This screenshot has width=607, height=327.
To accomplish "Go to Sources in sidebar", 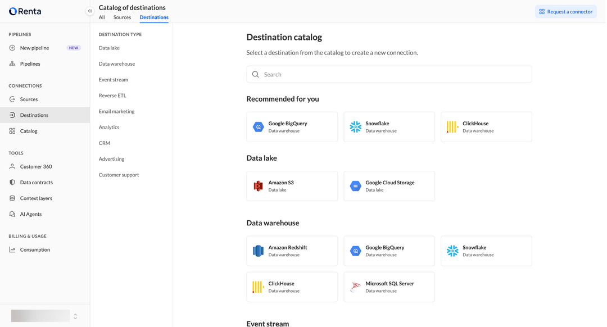I will point(45,99).
